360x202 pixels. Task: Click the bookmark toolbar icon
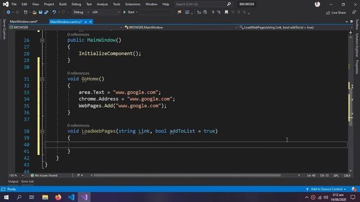point(226,12)
